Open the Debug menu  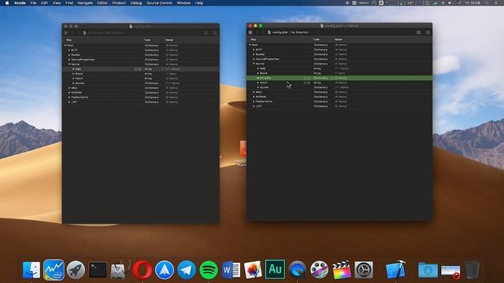[136, 3]
